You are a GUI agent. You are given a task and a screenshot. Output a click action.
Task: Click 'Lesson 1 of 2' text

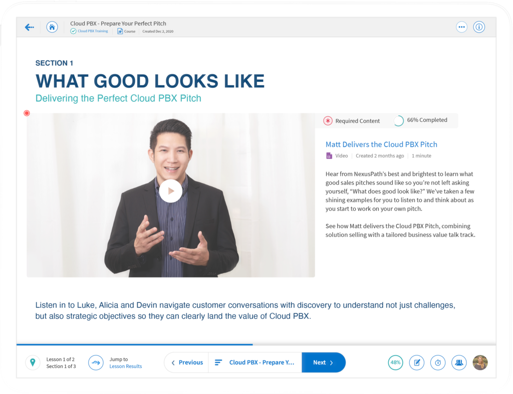(x=61, y=359)
